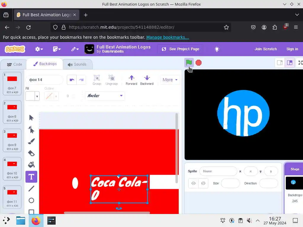Click the green flag to start
Image resolution: width=303 pixels, height=227 pixels.
(189, 63)
